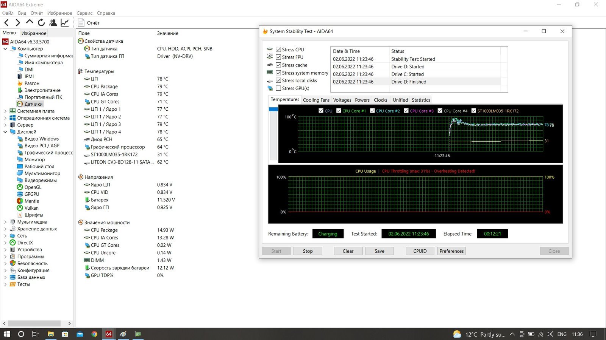Screen dimensions: 606x340
Task: Enable the Stress GPU(s) checkbox
Action: (278, 88)
